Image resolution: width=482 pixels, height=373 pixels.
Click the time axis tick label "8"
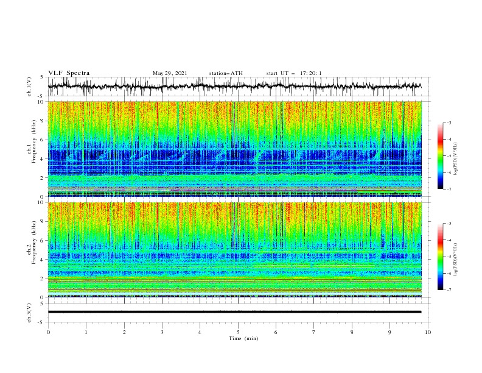click(352, 332)
